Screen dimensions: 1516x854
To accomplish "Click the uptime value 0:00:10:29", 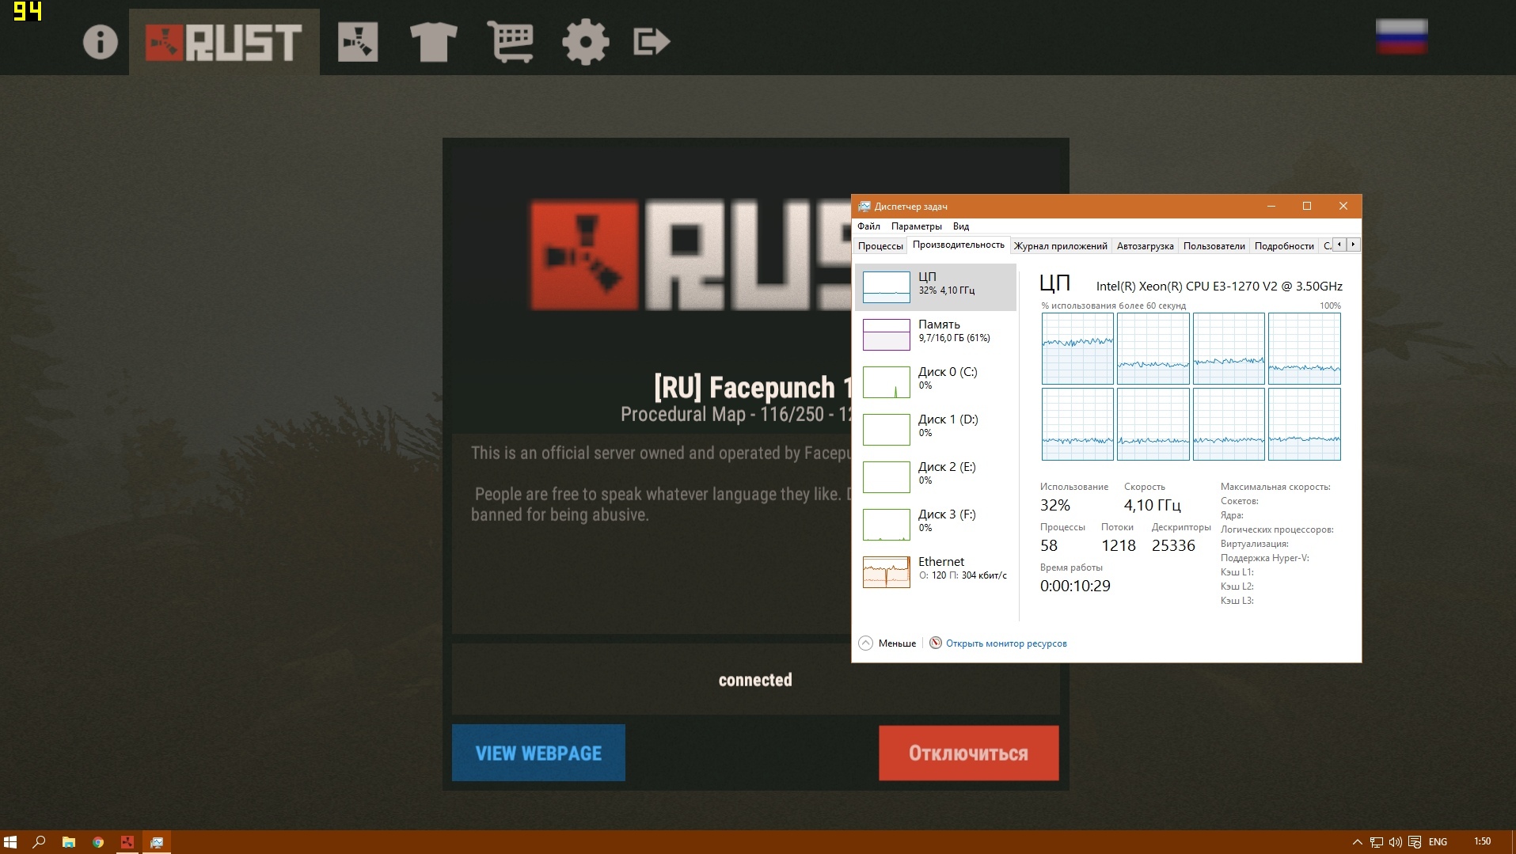I will point(1075,586).
